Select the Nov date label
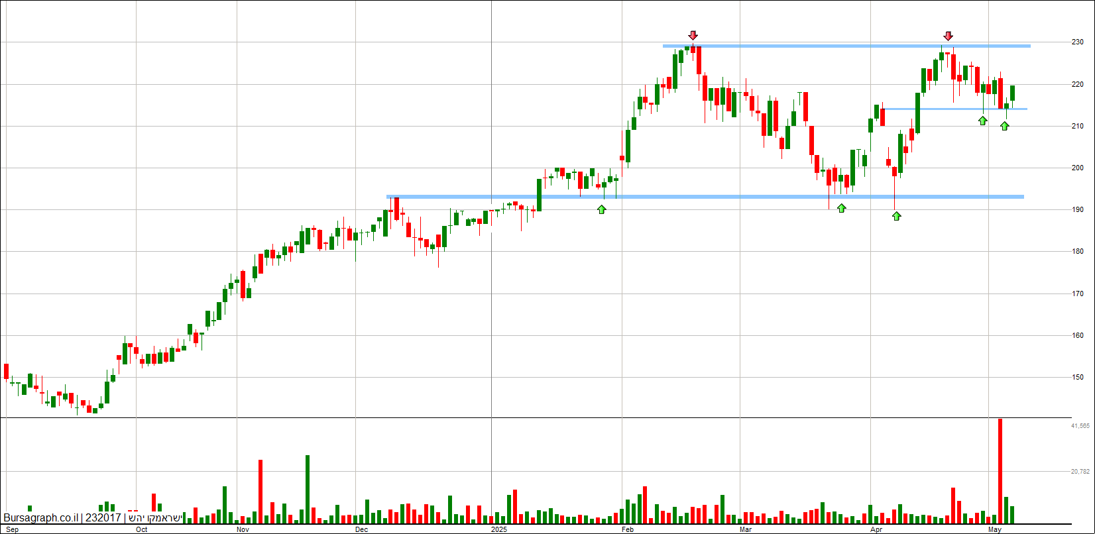Viewport: 1095px width, 534px height. click(x=243, y=530)
